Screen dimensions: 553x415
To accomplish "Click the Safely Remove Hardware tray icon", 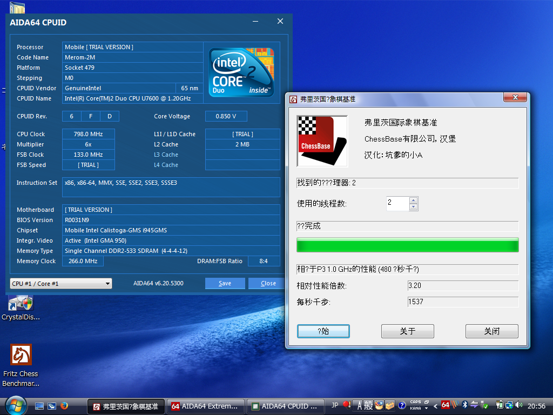I will [x=484, y=405].
